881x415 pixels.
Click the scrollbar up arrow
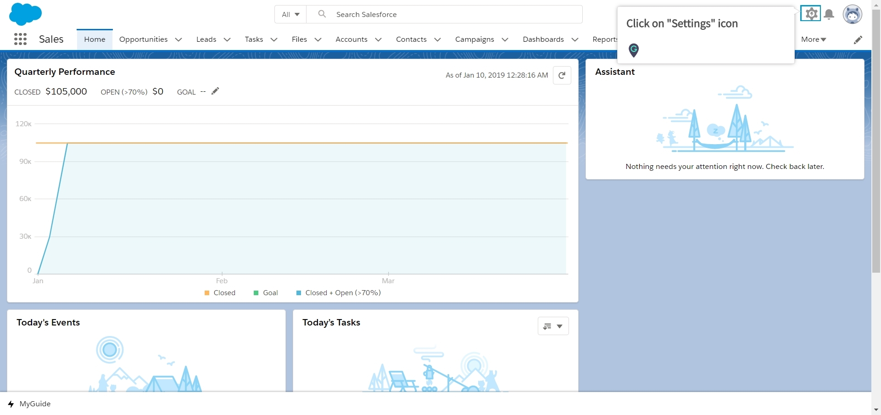click(x=876, y=4)
